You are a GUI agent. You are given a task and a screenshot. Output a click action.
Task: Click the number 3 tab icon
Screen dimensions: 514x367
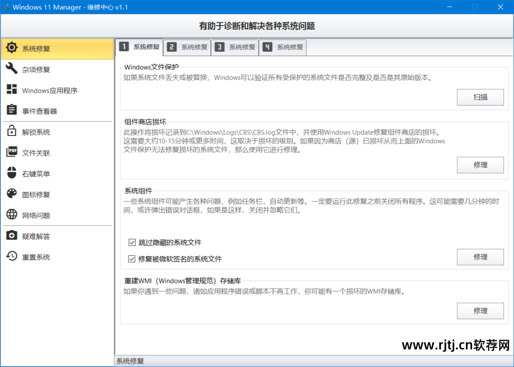point(219,47)
